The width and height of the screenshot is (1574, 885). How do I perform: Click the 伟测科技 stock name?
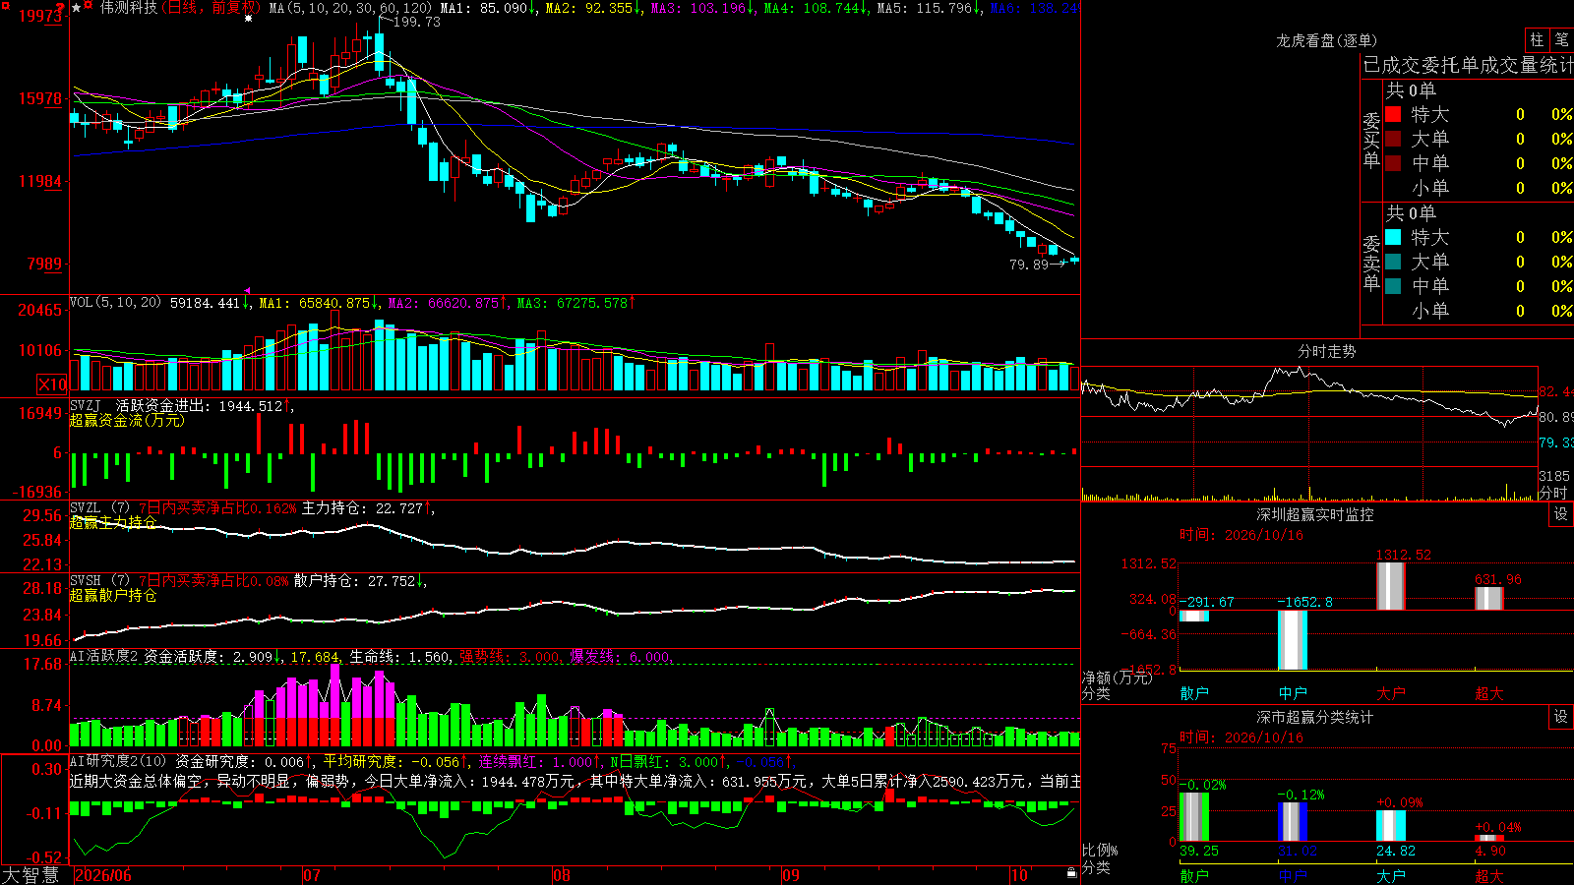[x=129, y=8]
